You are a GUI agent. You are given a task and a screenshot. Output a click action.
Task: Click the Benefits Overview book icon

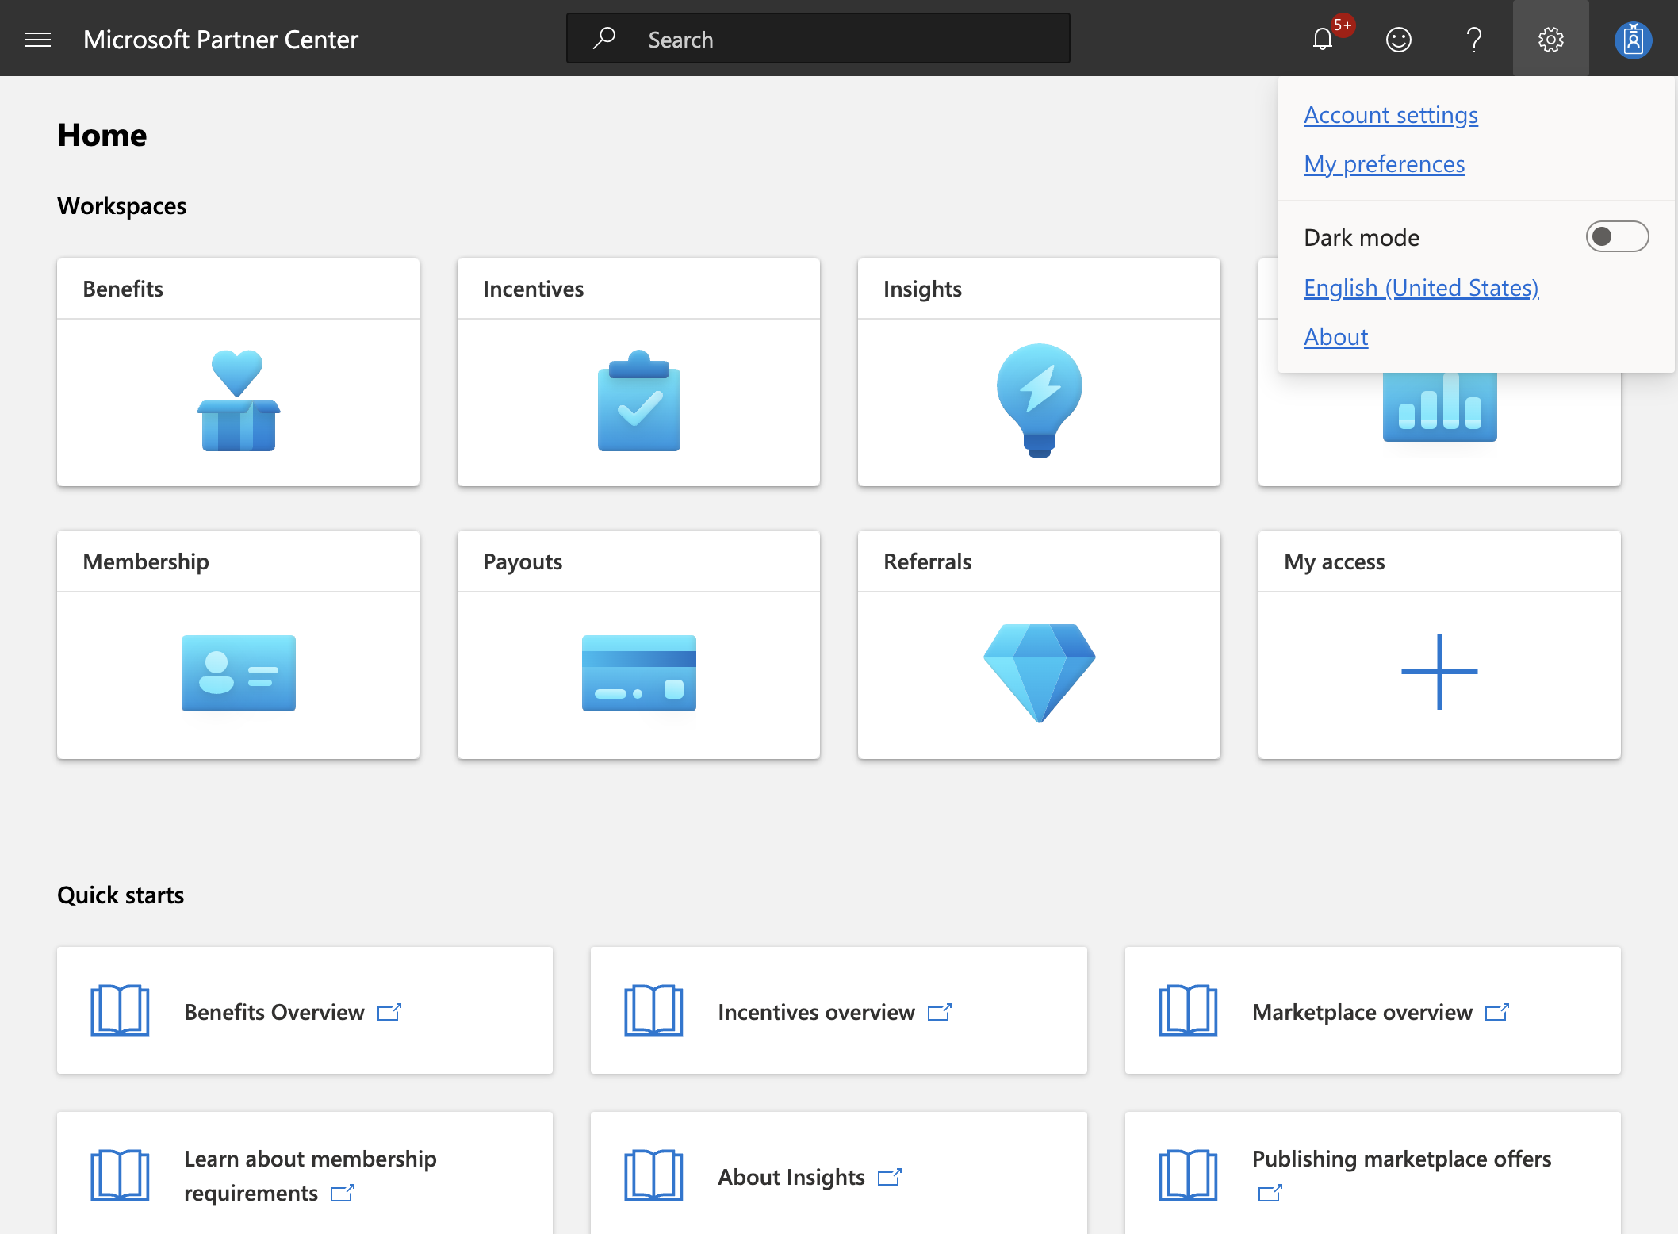pyautogui.click(x=120, y=1010)
